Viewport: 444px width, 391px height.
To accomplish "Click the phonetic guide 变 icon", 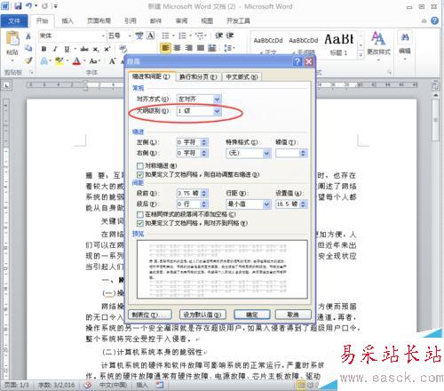I will (x=139, y=36).
